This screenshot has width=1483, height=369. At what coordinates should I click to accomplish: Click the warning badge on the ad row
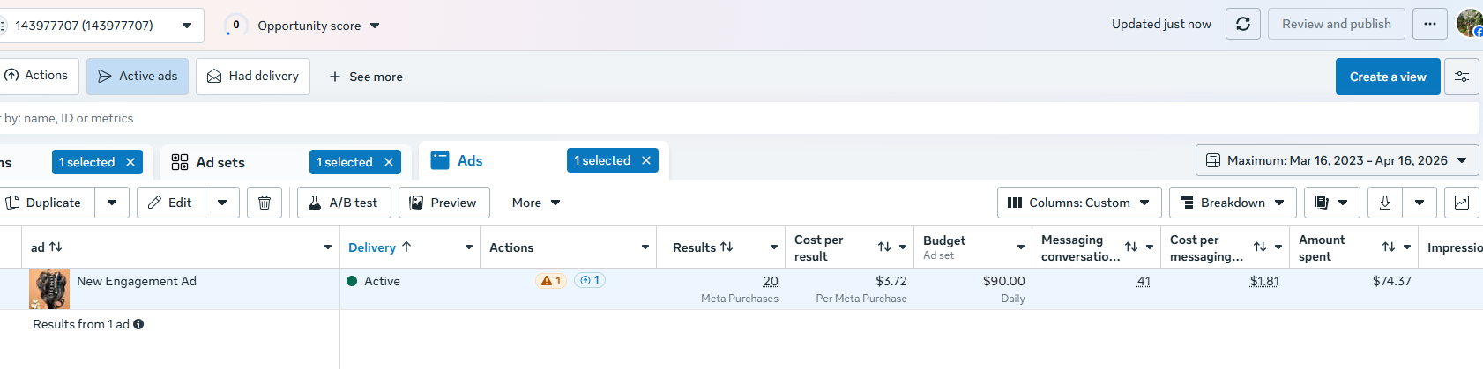[551, 281]
